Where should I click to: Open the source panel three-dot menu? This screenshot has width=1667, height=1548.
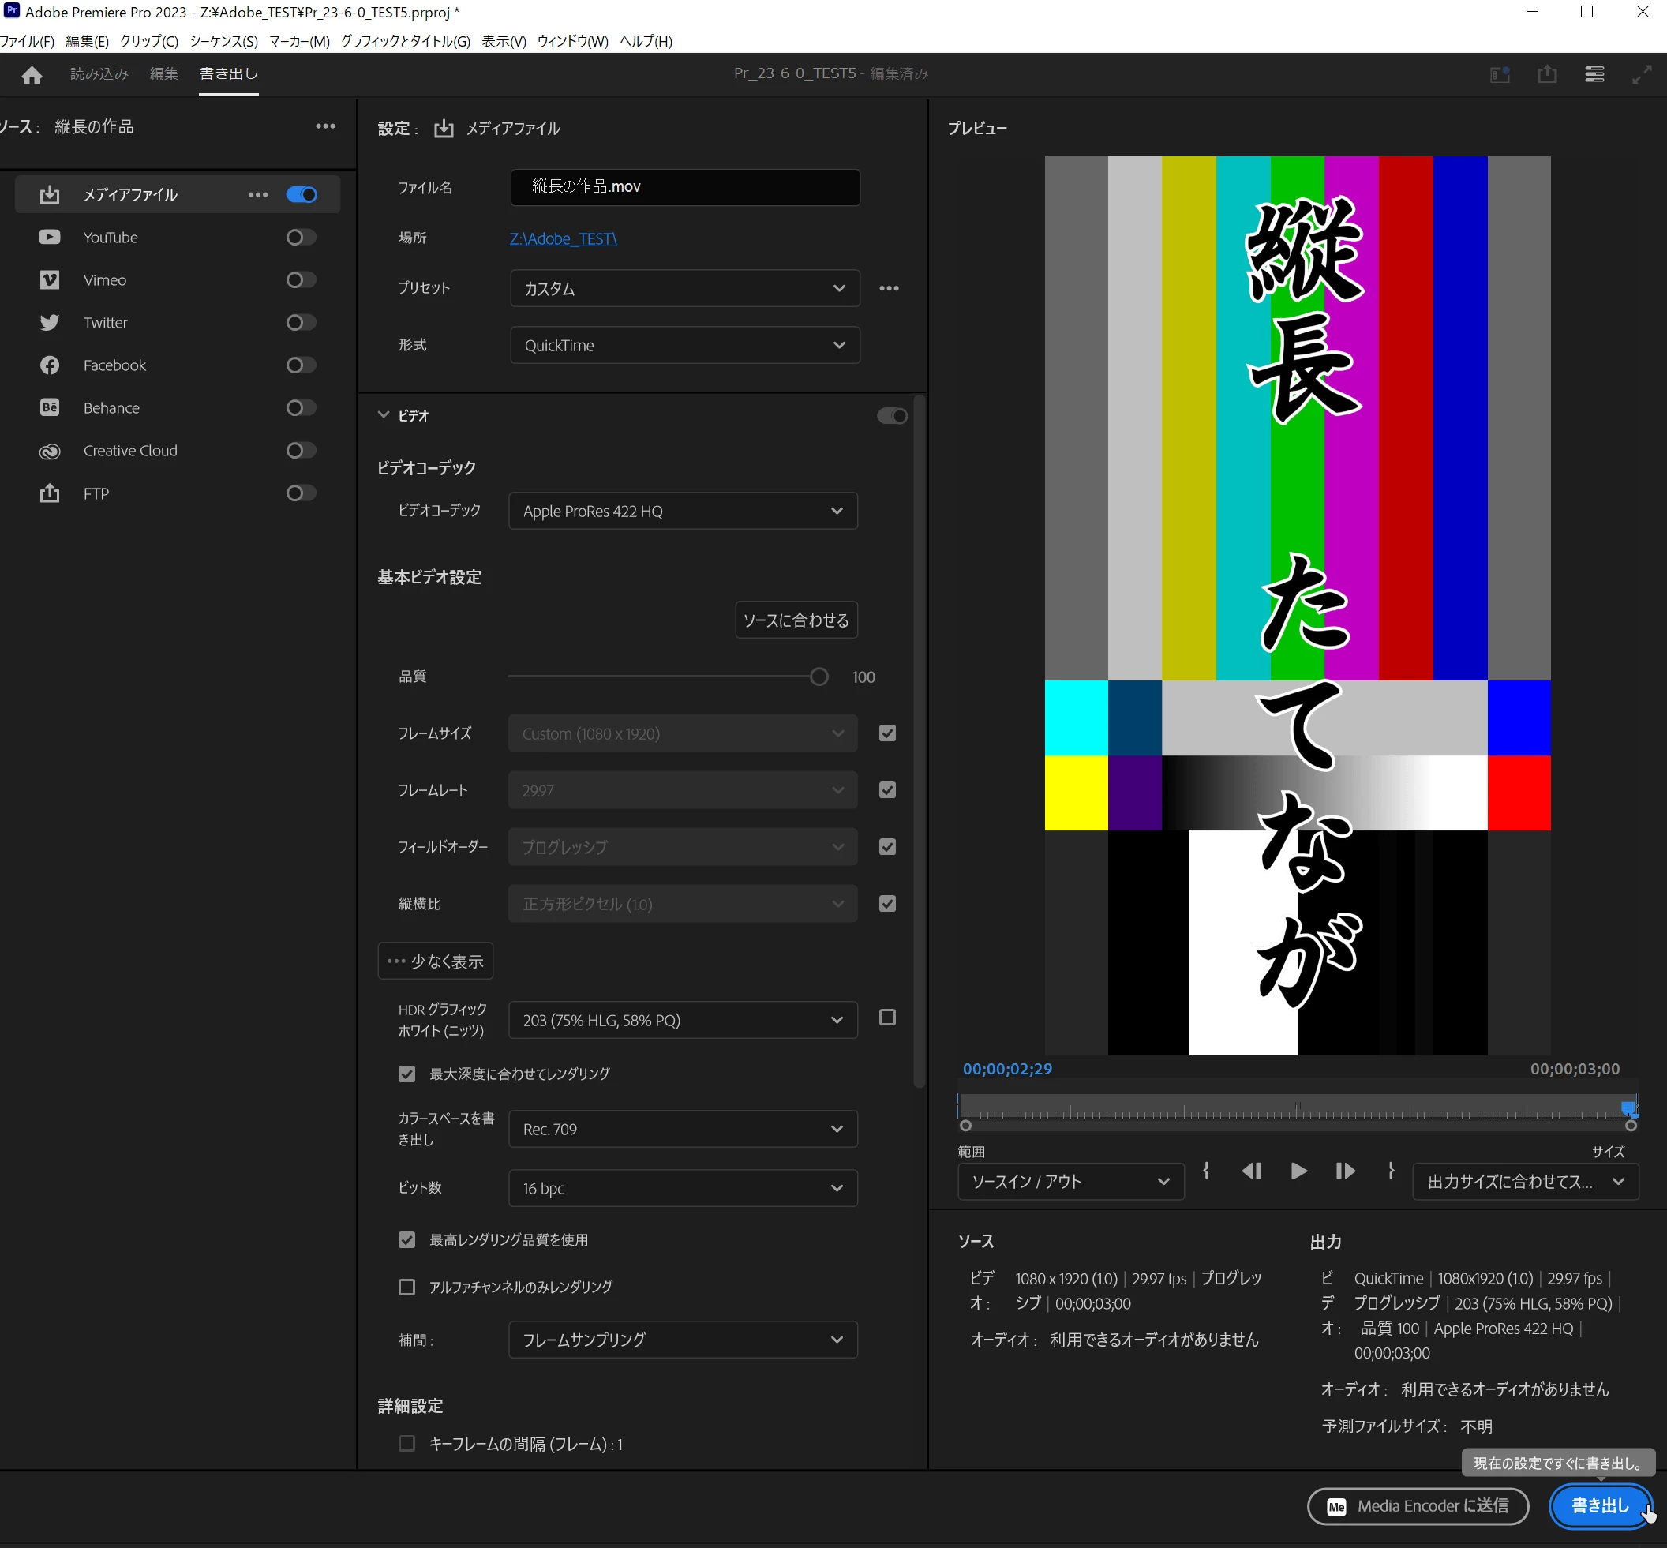325,126
